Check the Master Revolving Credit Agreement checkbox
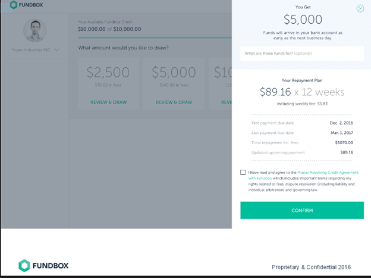 click(243, 172)
